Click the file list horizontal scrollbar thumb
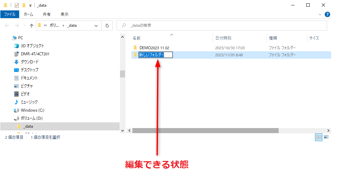The height and width of the screenshot is (179, 356). click(205, 131)
